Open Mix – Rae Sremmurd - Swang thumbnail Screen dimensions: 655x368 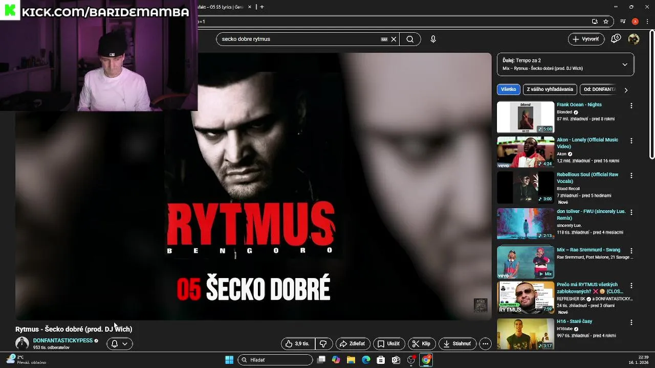click(x=526, y=262)
